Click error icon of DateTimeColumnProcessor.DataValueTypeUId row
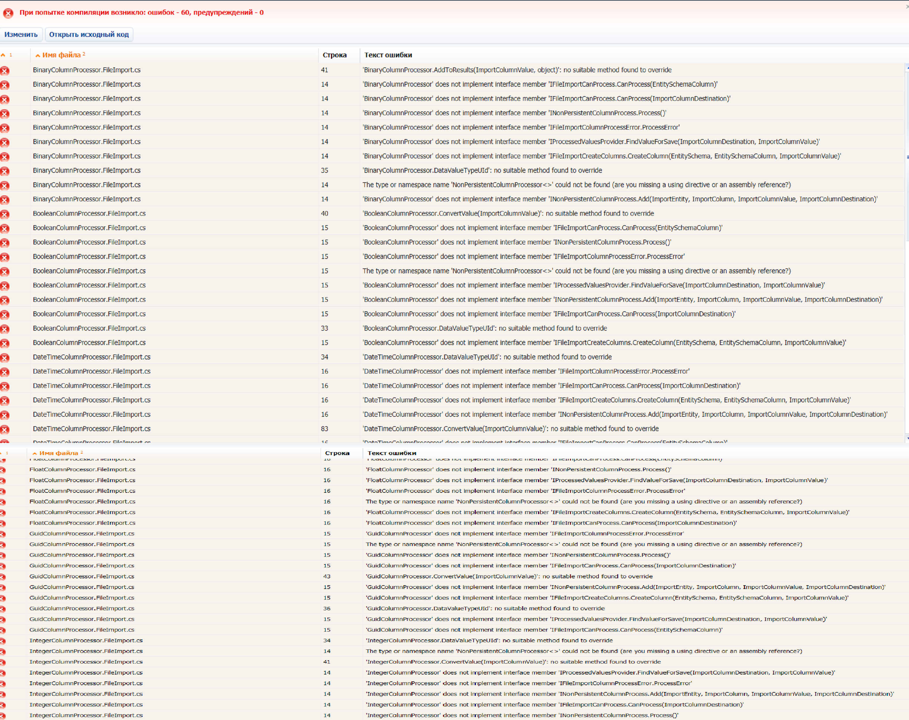This screenshot has width=909, height=720. tap(5, 357)
